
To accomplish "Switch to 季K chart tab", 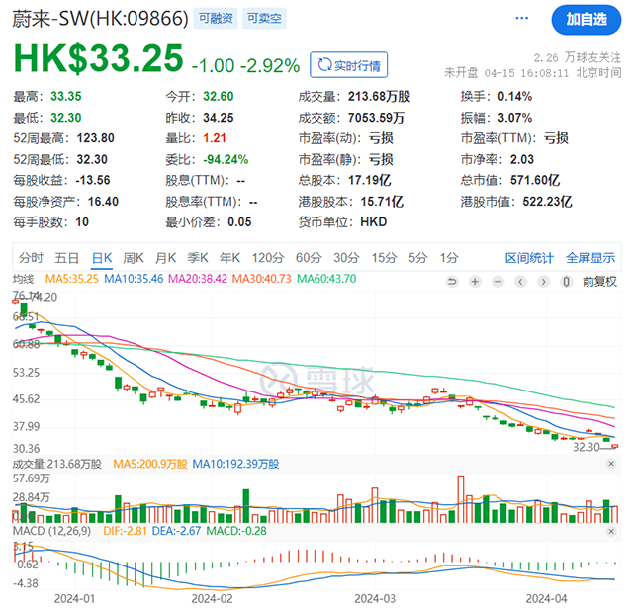I will click(198, 257).
